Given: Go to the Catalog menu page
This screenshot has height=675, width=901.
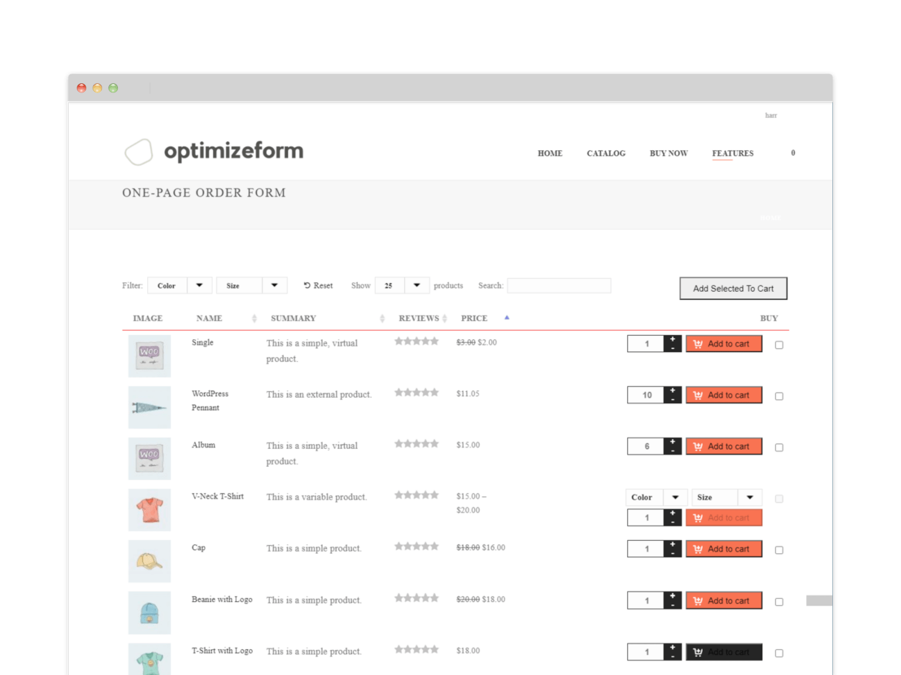Looking at the screenshot, I should pos(606,154).
